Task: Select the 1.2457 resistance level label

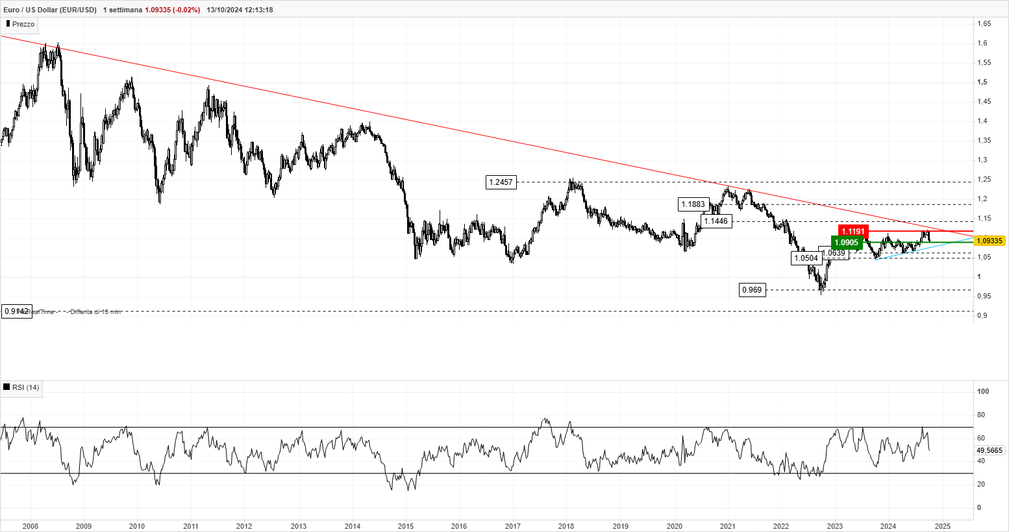Action: pos(501,182)
